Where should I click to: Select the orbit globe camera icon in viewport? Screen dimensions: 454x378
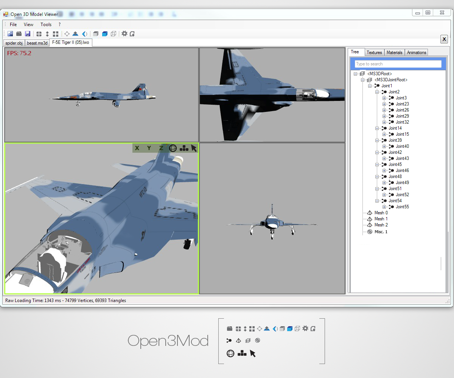tap(173, 148)
